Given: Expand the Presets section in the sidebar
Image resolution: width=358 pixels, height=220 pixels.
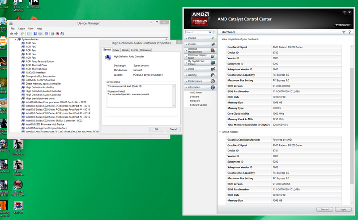Looking at the screenshot, I should (x=192, y=44).
